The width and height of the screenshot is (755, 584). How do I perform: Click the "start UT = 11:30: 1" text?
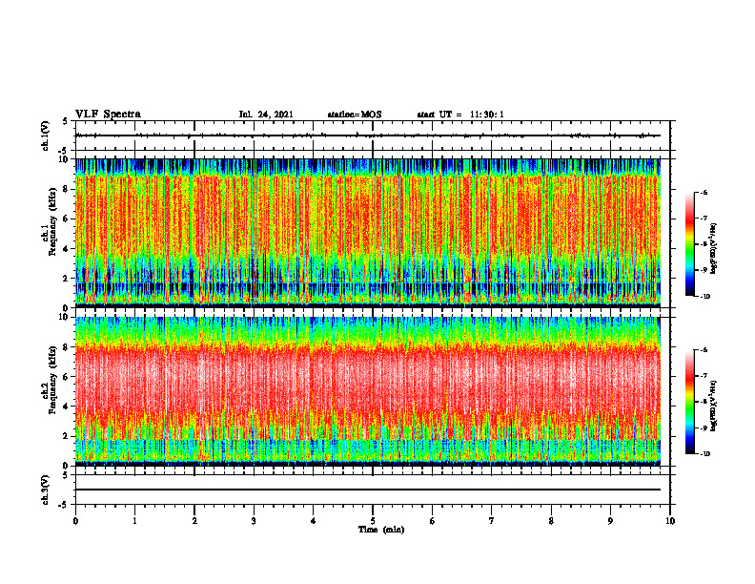coord(460,115)
